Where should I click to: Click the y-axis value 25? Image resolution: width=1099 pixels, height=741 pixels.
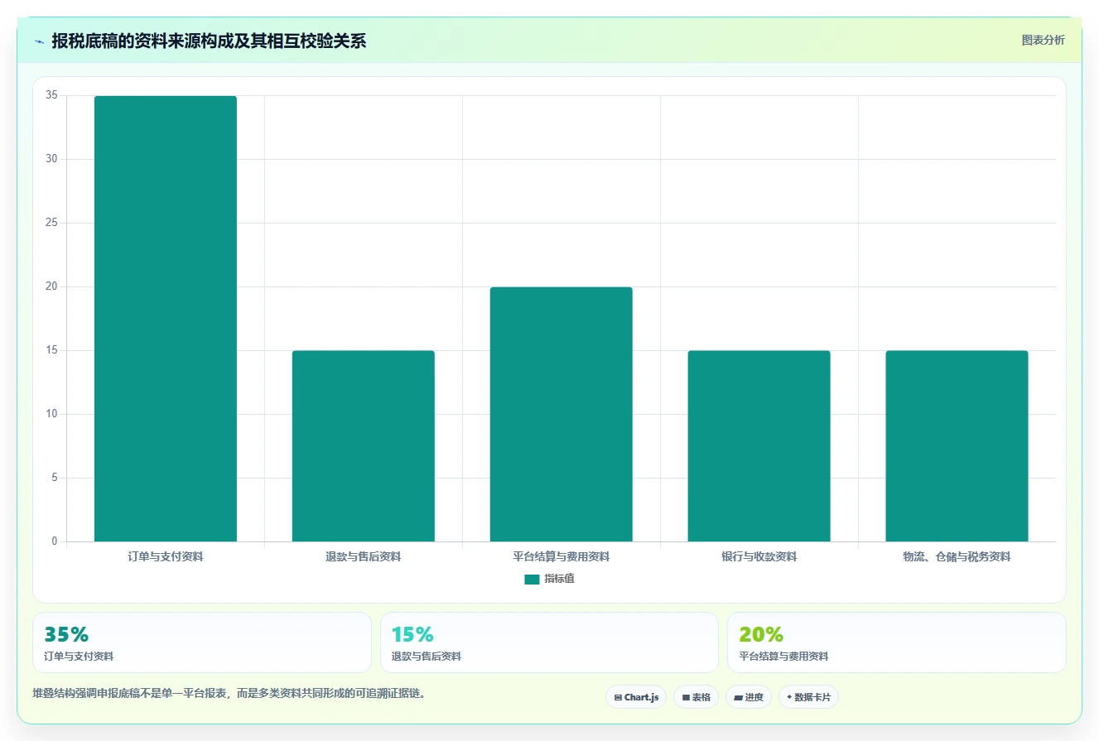(x=52, y=223)
